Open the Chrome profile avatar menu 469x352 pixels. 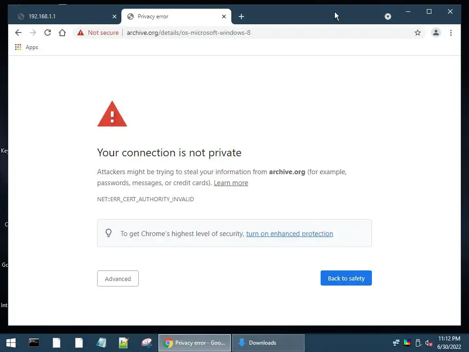point(436,33)
